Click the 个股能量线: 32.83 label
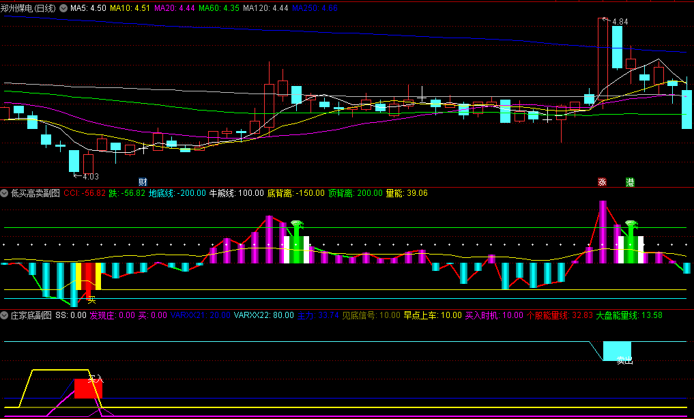 coord(560,315)
